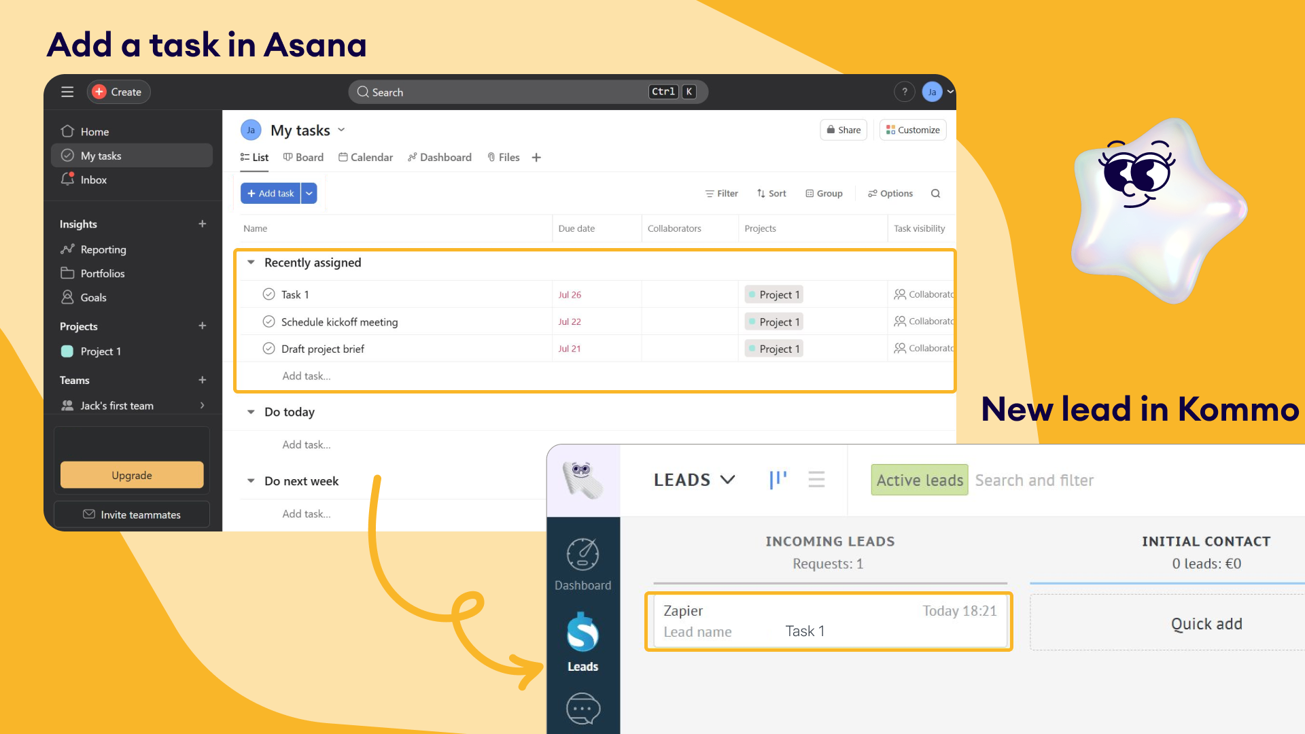Image resolution: width=1305 pixels, height=734 pixels.
Task: Check off Draft project brief task
Action: pos(268,349)
